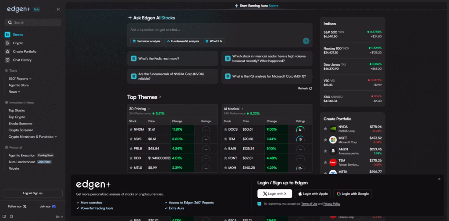This screenshot has width=449, height=221.
Task: Close the login banner
Action: point(439,179)
